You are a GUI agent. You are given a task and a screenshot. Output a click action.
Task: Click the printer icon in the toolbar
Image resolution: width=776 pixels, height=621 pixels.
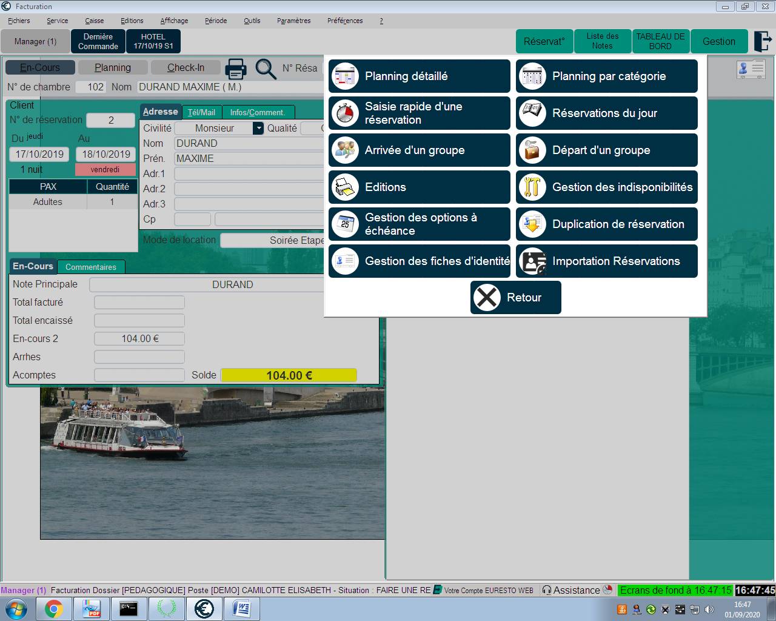(x=236, y=69)
